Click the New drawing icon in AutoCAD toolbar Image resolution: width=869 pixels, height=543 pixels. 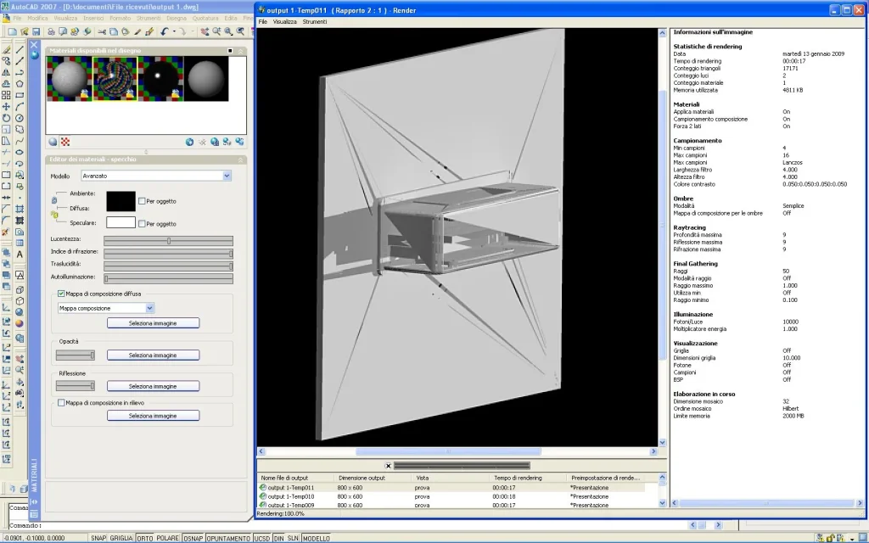[x=12, y=32]
